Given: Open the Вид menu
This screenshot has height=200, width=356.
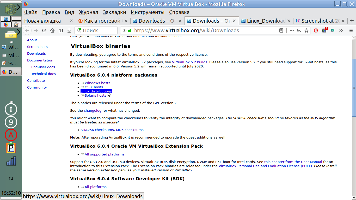Looking at the screenshot, I should coord(69,12).
